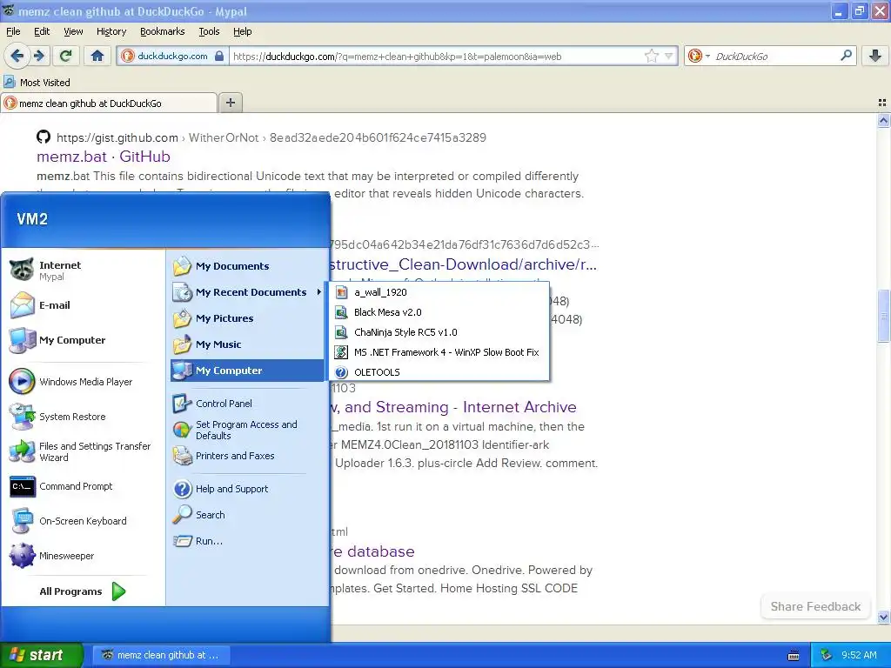Launch Minesweeper game
The height and width of the screenshot is (668, 891).
click(x=52, y=556)
